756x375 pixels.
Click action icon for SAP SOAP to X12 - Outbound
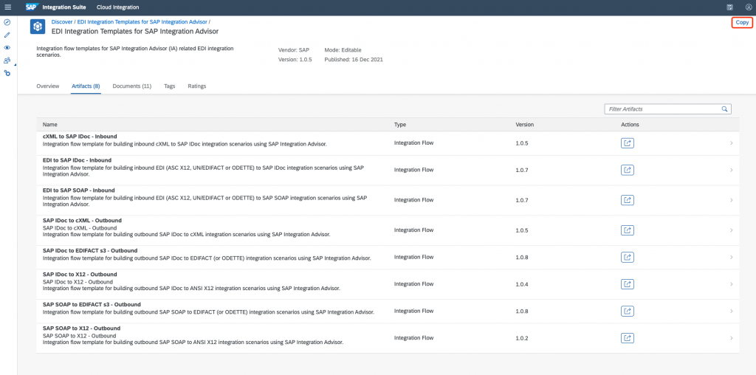click(x=628, y=338)
